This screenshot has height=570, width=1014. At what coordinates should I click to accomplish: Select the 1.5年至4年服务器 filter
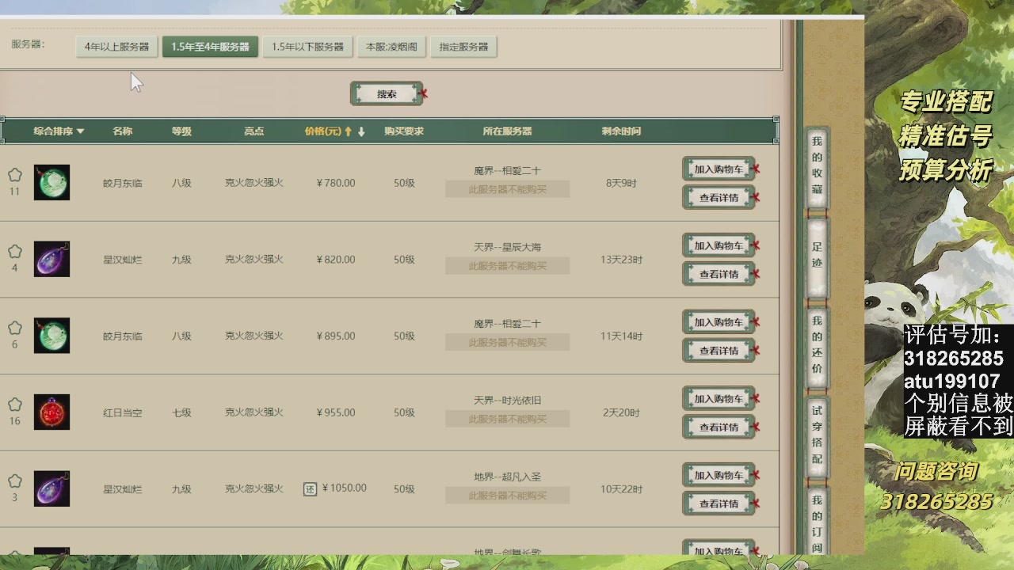click(x=210, y=47)
